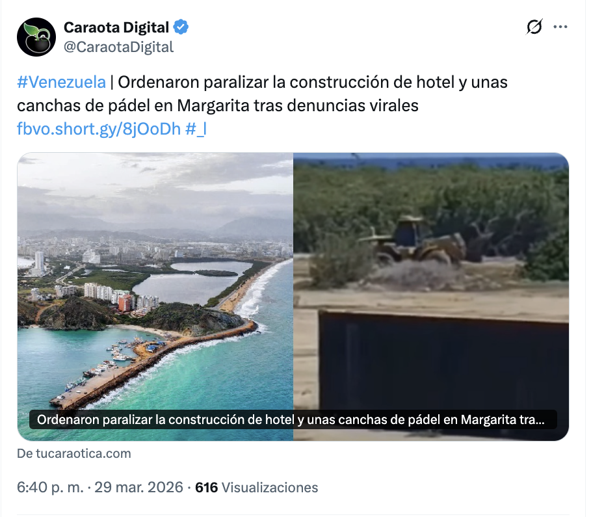Open the fbvo.short.gy/8jOoDh link
The image size is (604, 517).
(99, 129)
